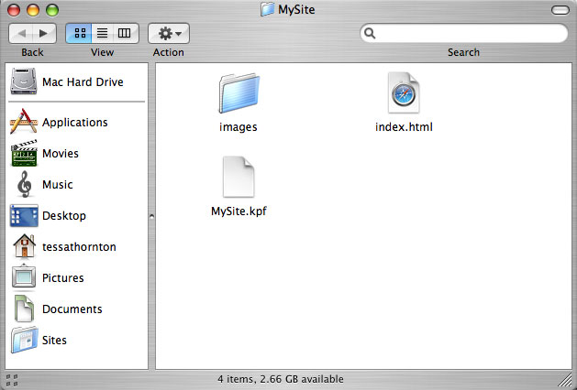Select the index.html Safari file
Screen dimensions: 577x390
(x=404, y=92)
